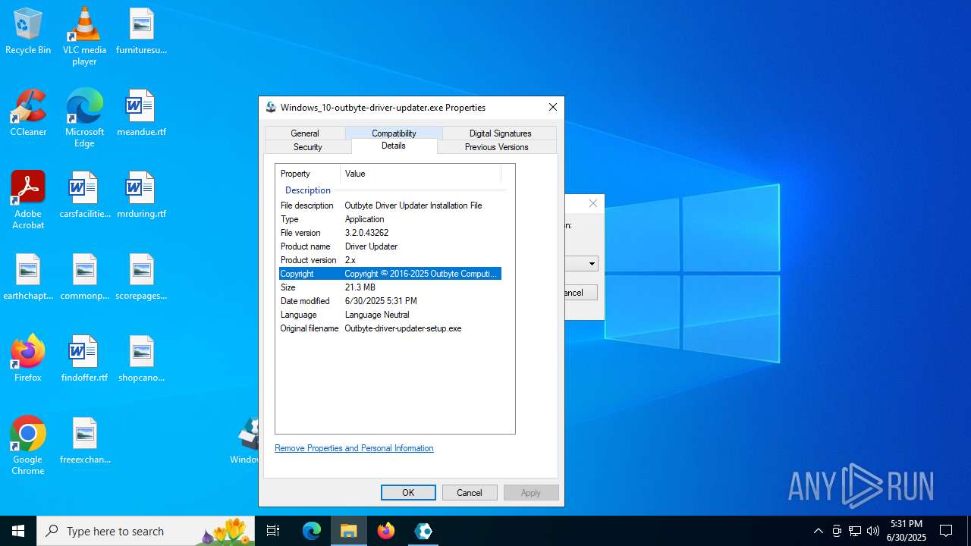Image resolution: width=971 pixels, height=546 pixels.
Task: Select mrduring.rtf document icon
Action: pos(141,196)
